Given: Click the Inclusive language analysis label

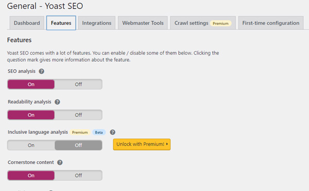Looking at the screenshot, I should (38, 132).
